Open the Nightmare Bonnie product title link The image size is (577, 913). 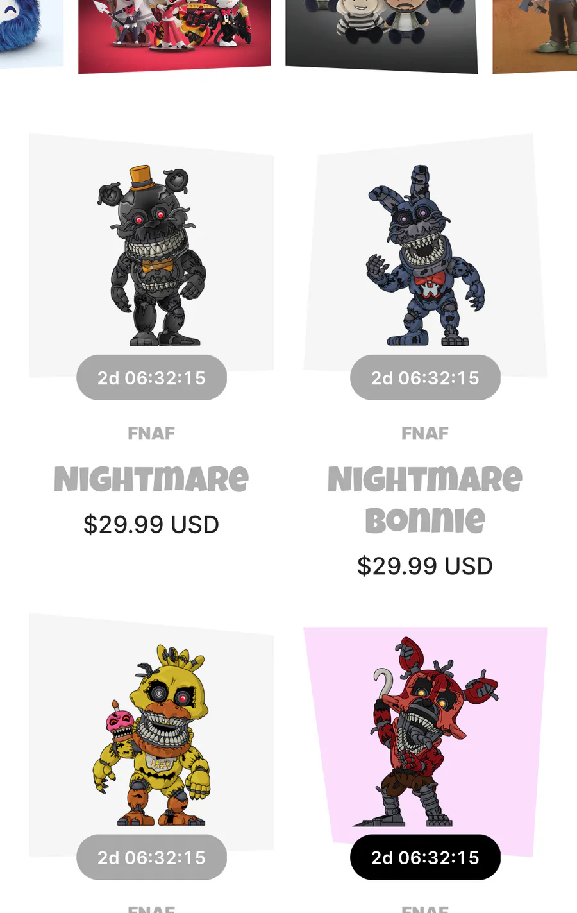tap(425, 500)
